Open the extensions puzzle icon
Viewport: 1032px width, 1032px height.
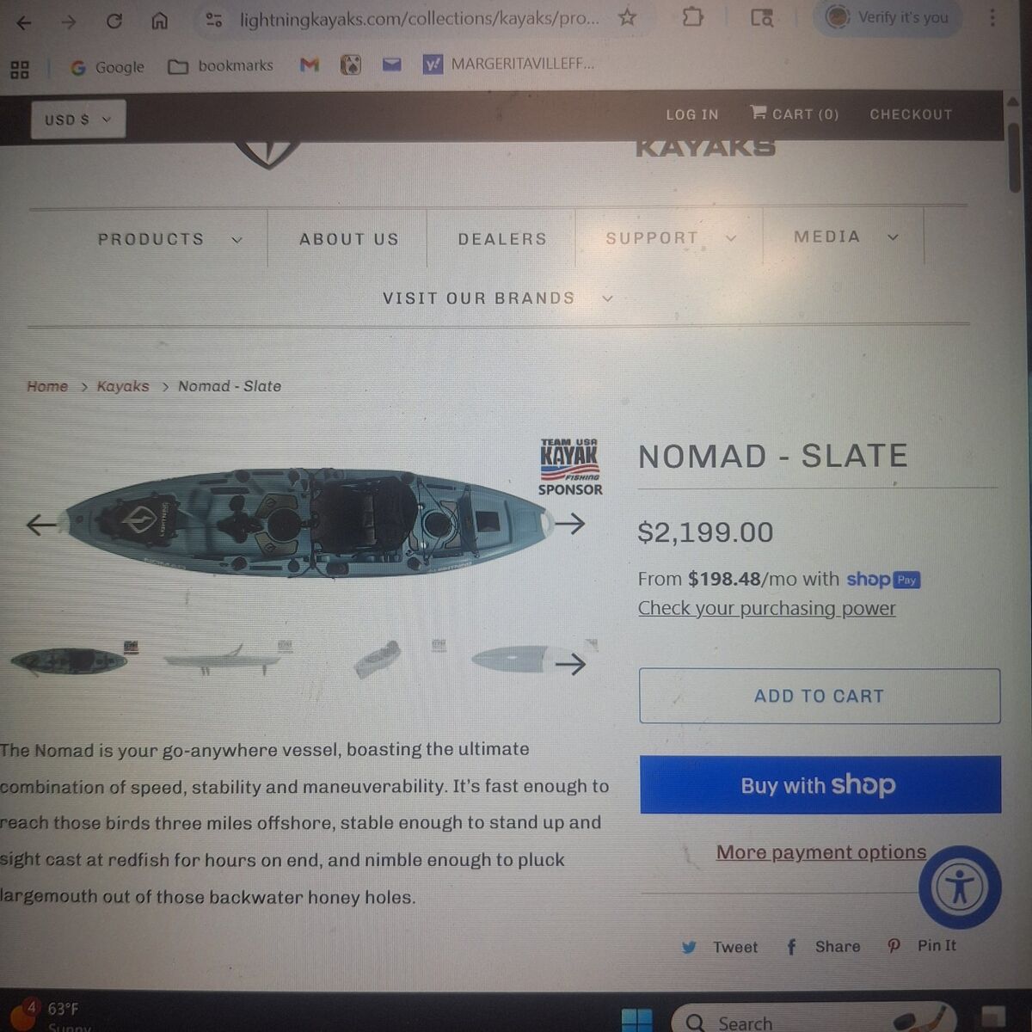692,17
